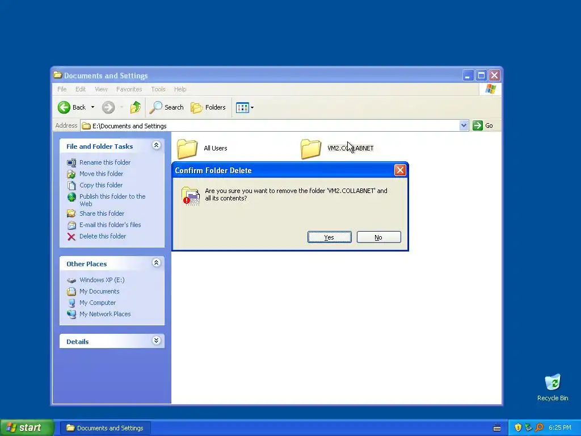
Task: Click the My Network Places icon
Action: click(71, 314)
